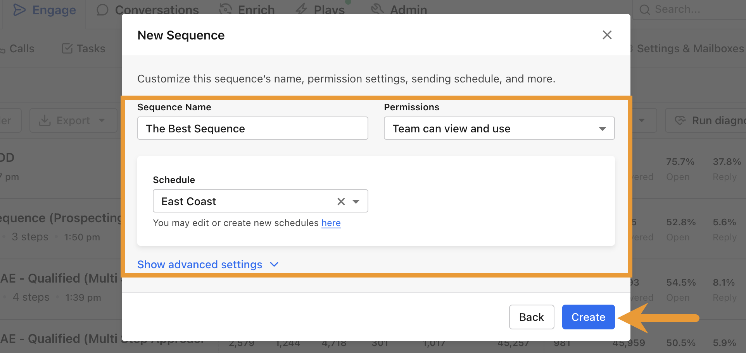The image size is (746, 353).
Task: Click the Create button
Action: click(588, 317)
